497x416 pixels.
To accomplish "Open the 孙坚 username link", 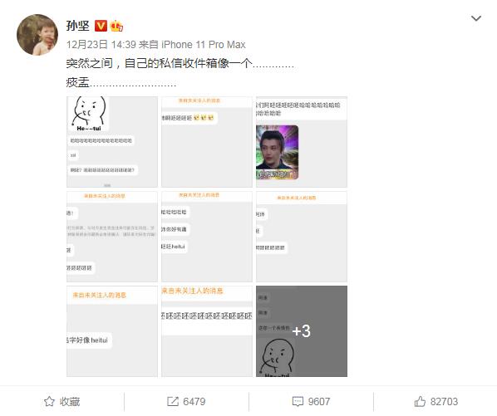I will pyautogui.click(x=77, y=26).
